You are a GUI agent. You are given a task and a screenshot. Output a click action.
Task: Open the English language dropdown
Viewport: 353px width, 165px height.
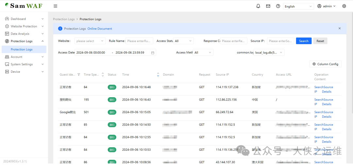pyautogui.click(x=298, y=6)
